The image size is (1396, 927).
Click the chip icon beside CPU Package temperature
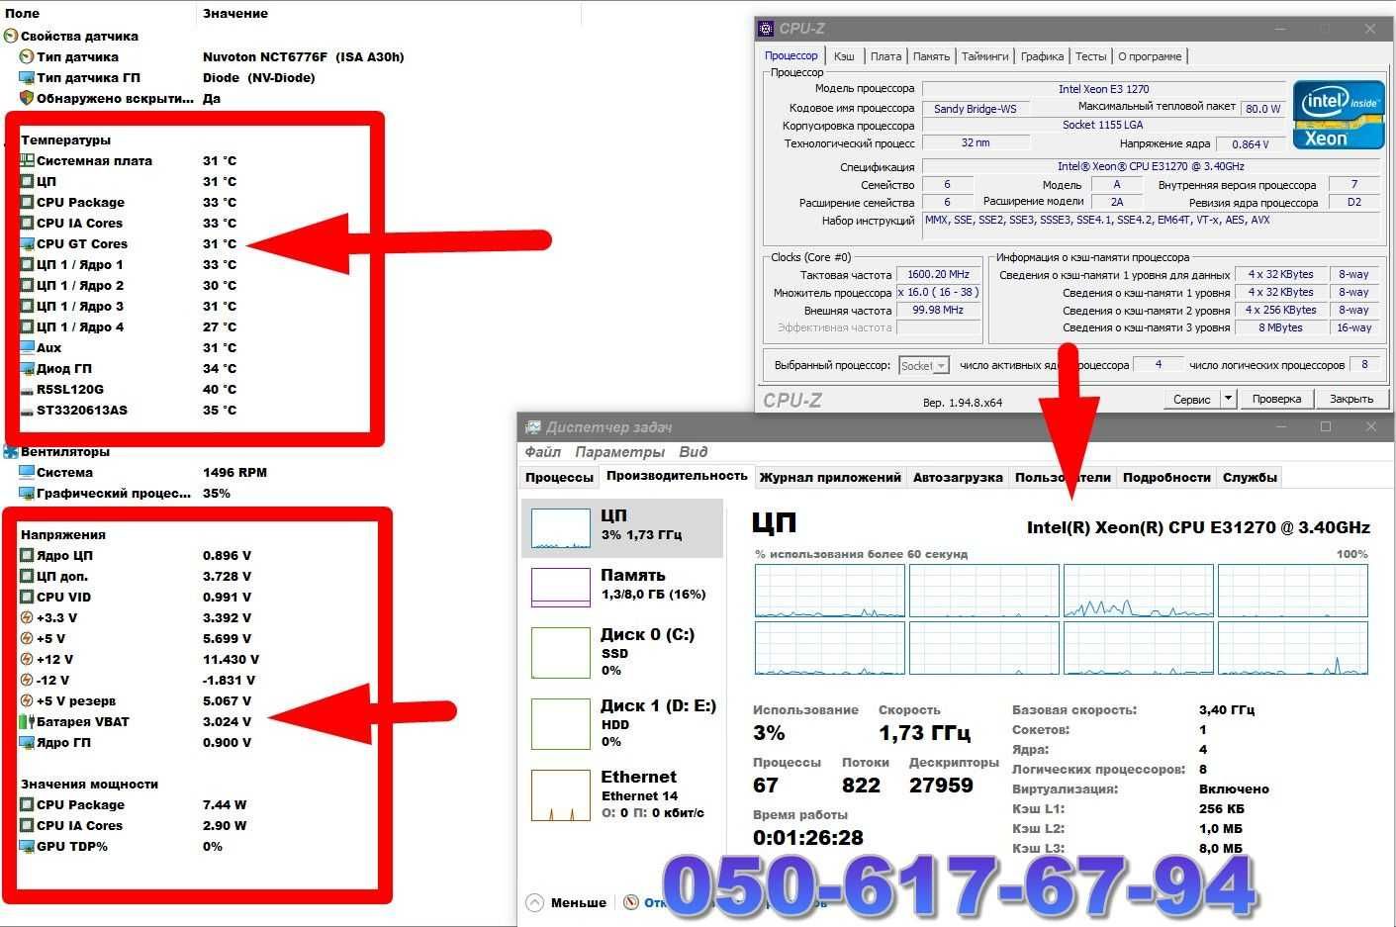pyautogui.click(x=27, y=202)
